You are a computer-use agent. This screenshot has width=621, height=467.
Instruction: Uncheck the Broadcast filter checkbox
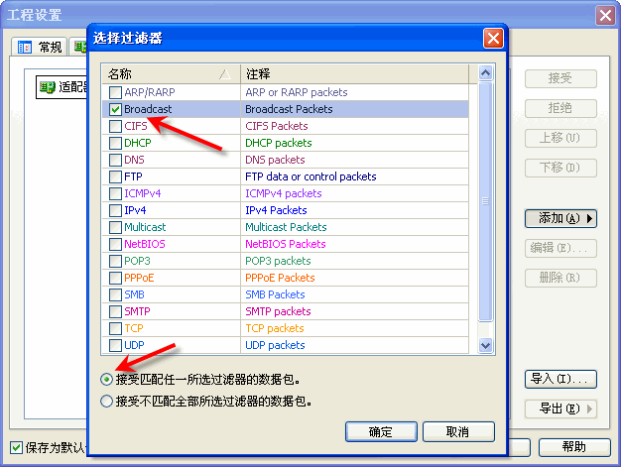click(x=115, y=109)
